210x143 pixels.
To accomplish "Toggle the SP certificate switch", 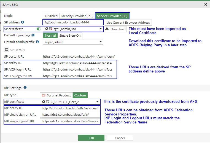I will tap(39, 29).
